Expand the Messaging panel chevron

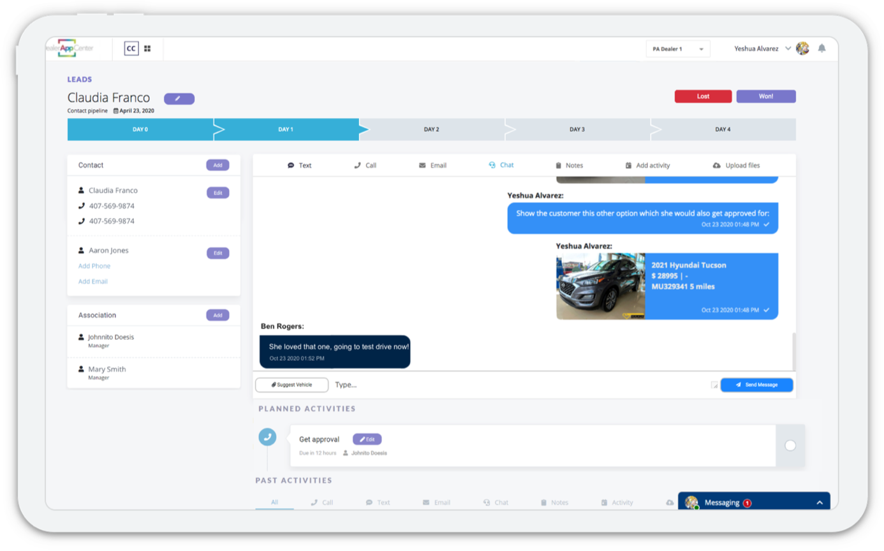tap(820, 503)
